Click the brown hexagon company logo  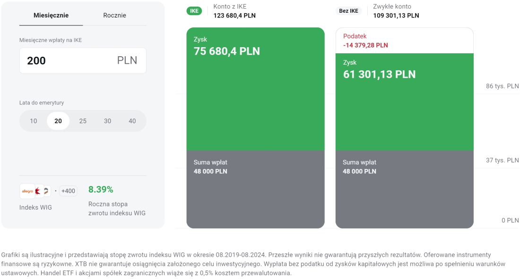[46, 191]
